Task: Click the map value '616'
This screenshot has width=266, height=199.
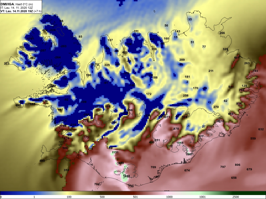Action: tap(45, 101)
